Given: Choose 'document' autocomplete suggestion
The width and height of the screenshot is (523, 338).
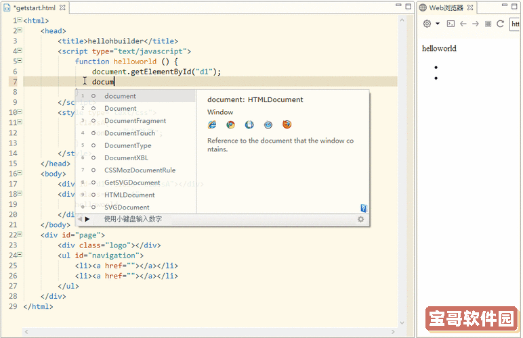Looking at the screenshot, I should [x=135, y=96].
